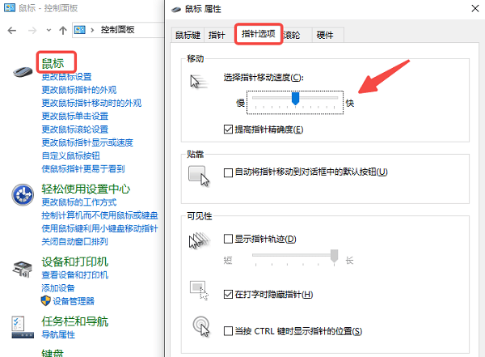Open 关闭自动窗口排列 link
The height and width of the screenshot is (357, 485).
pos(75,241)
